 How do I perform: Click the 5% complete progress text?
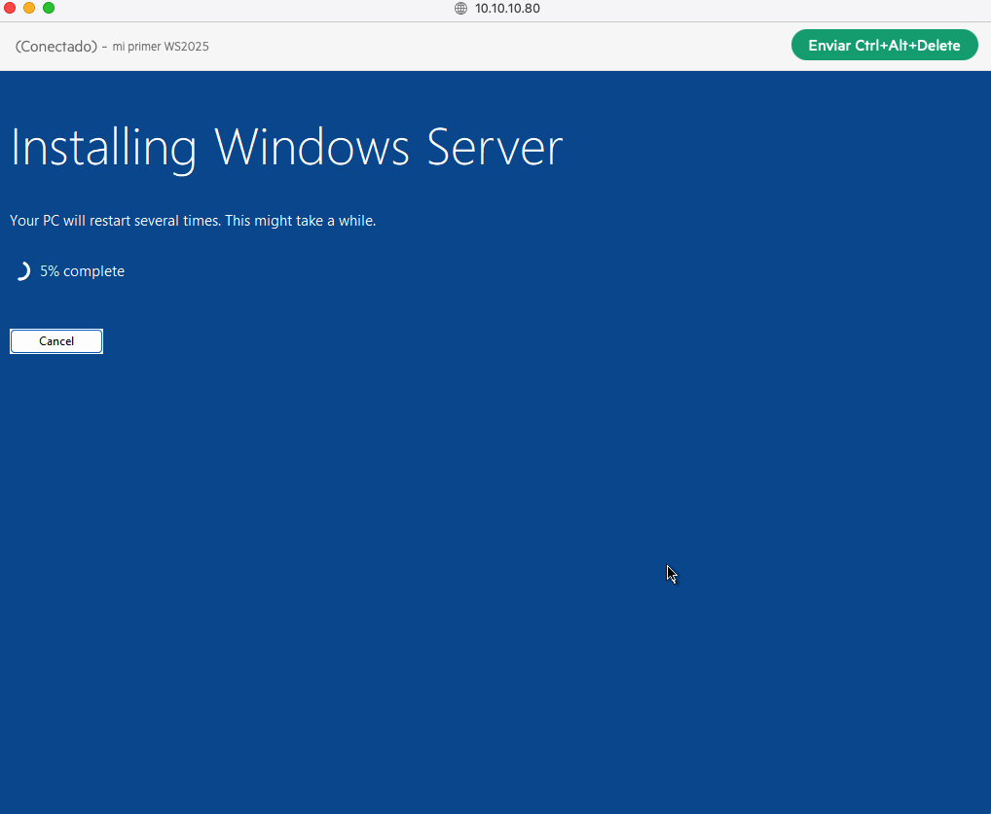82,270
